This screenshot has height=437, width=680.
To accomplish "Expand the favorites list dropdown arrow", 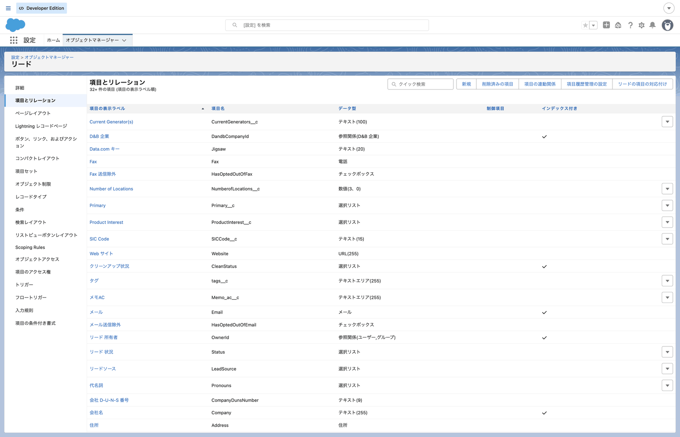I will coord(594,25).
